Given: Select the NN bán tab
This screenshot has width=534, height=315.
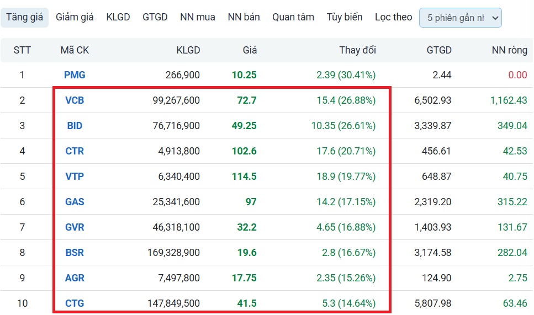Looking at the screenshot, I should (244, 17).
